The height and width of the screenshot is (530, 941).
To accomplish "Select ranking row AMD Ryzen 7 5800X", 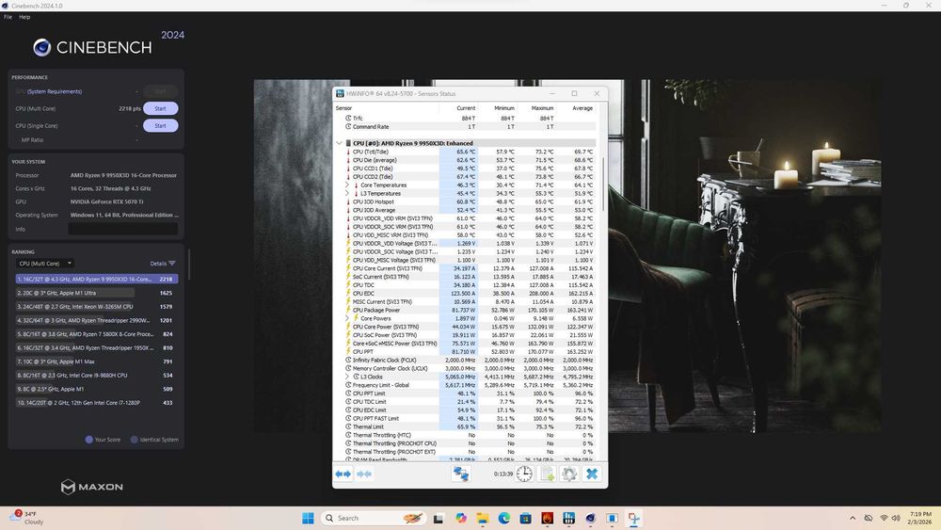I will tap(97, 334).
